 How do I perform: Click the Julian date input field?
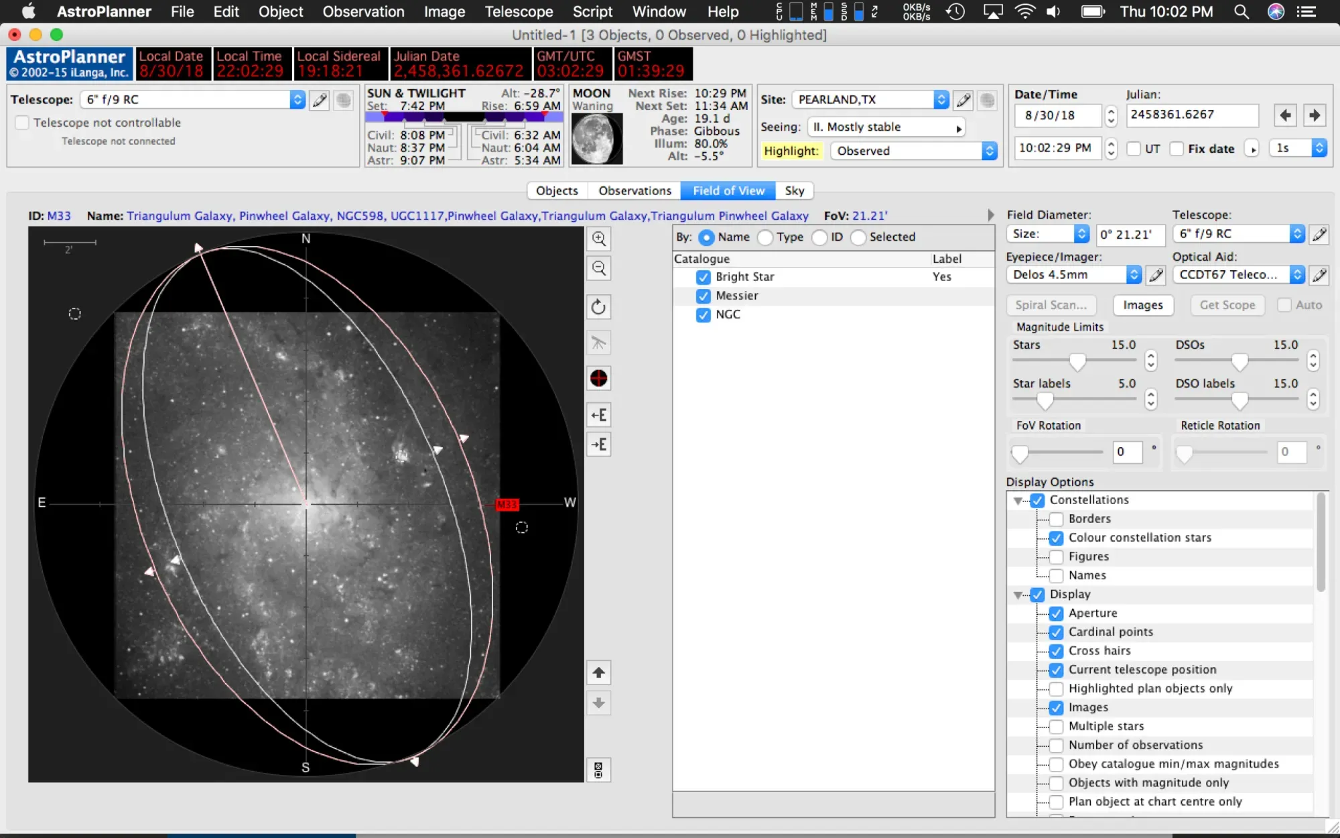point(1191,115)
